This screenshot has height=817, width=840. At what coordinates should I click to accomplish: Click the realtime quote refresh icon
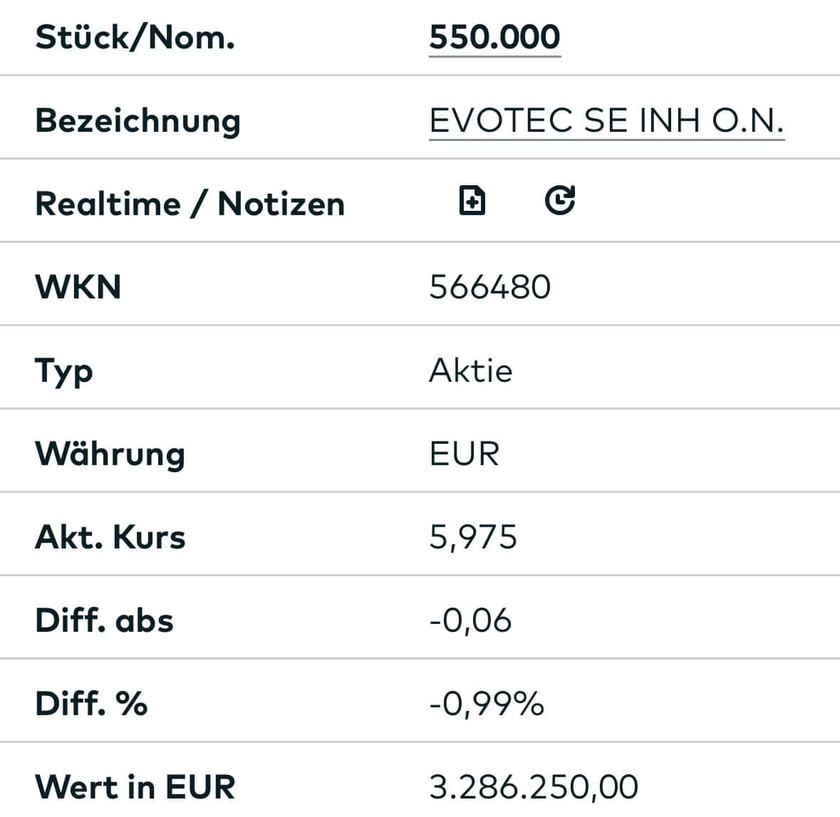click(x=560, y=200)
